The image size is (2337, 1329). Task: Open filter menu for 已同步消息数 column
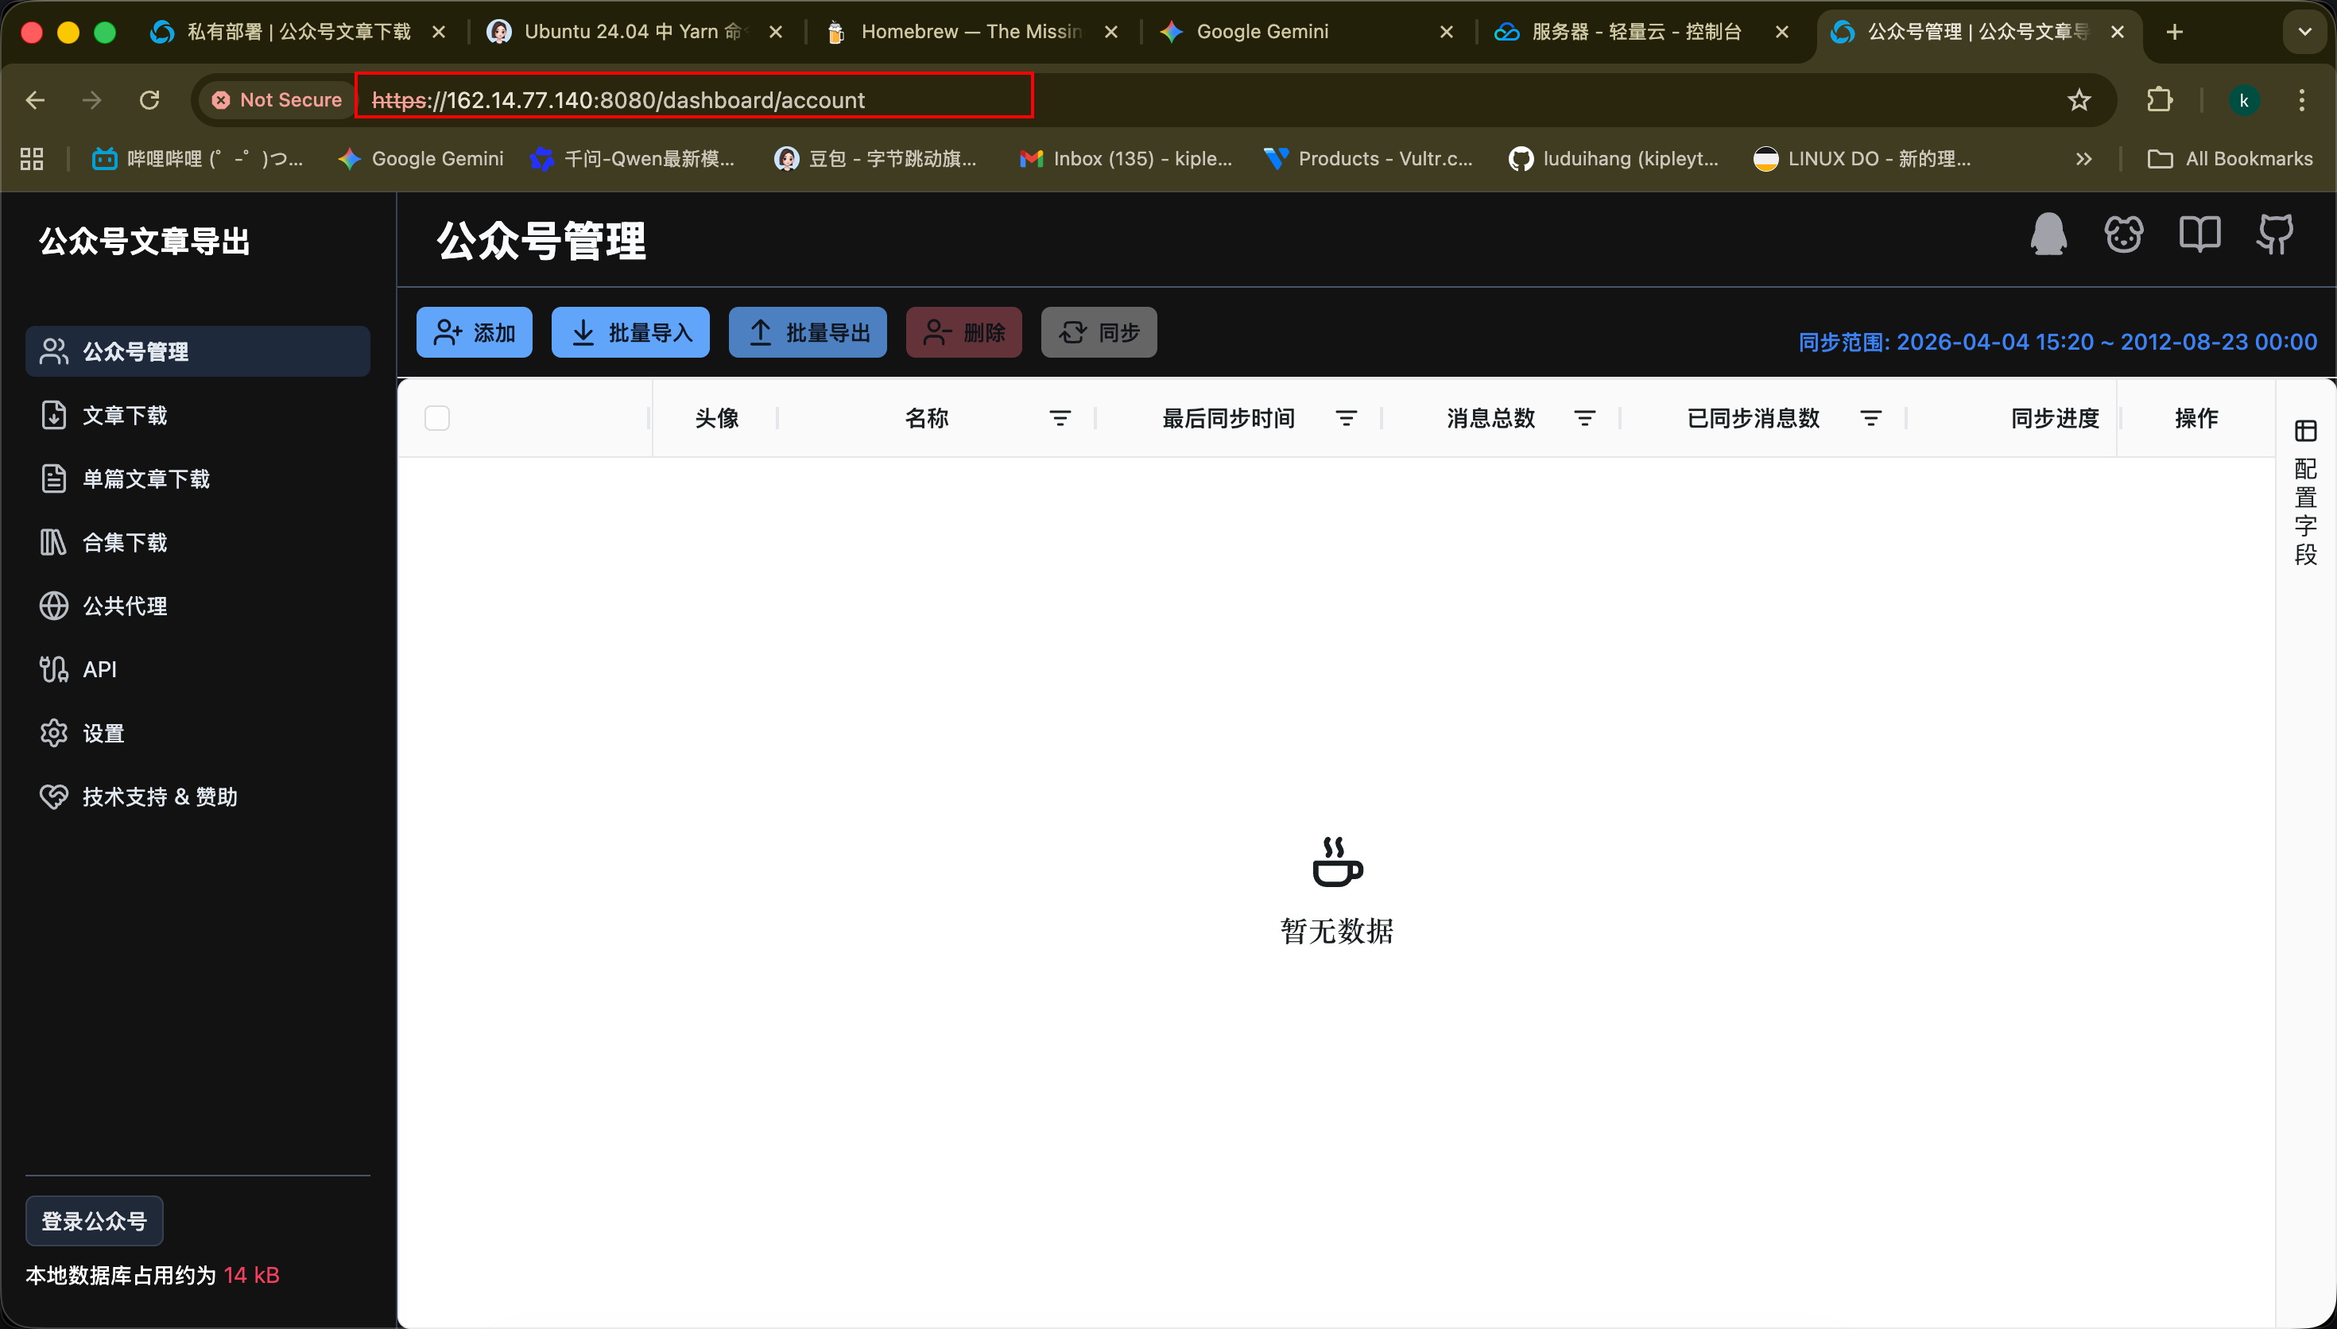coord(1870,418)
